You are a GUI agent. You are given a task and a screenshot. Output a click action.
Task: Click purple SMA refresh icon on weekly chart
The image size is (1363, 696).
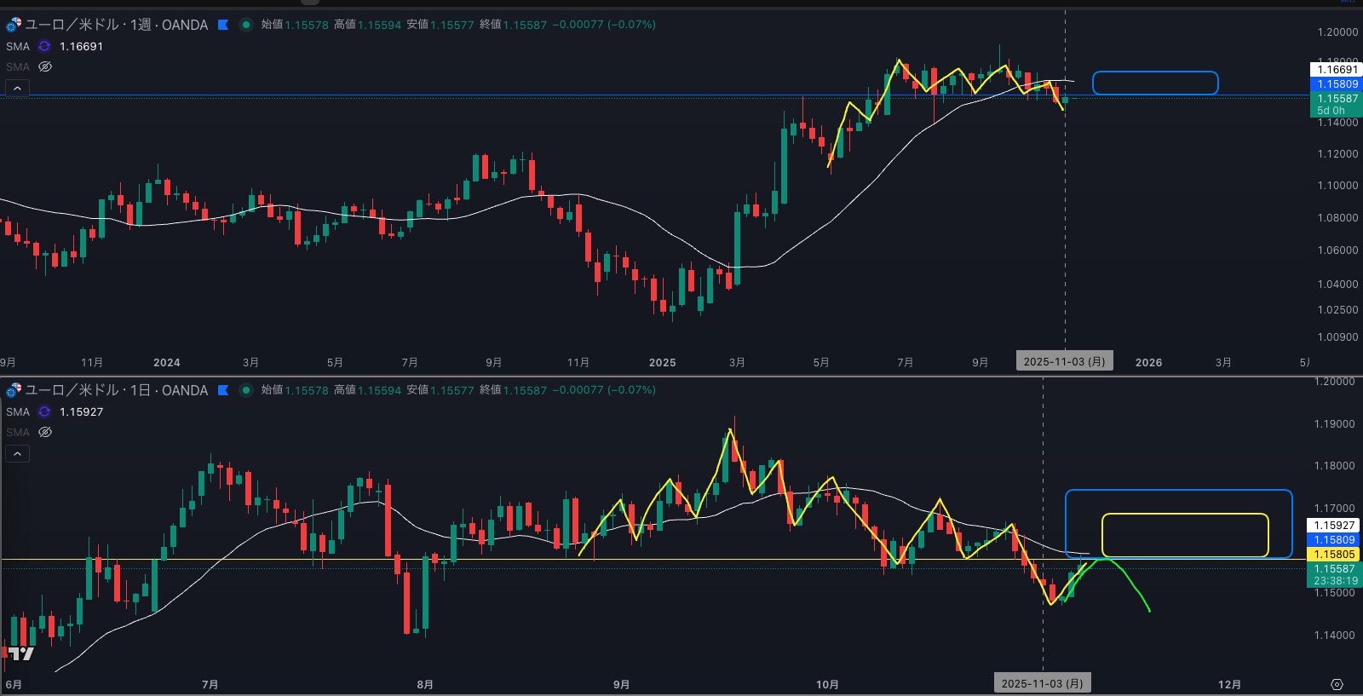pyautogui.click(x=44, y=46)
